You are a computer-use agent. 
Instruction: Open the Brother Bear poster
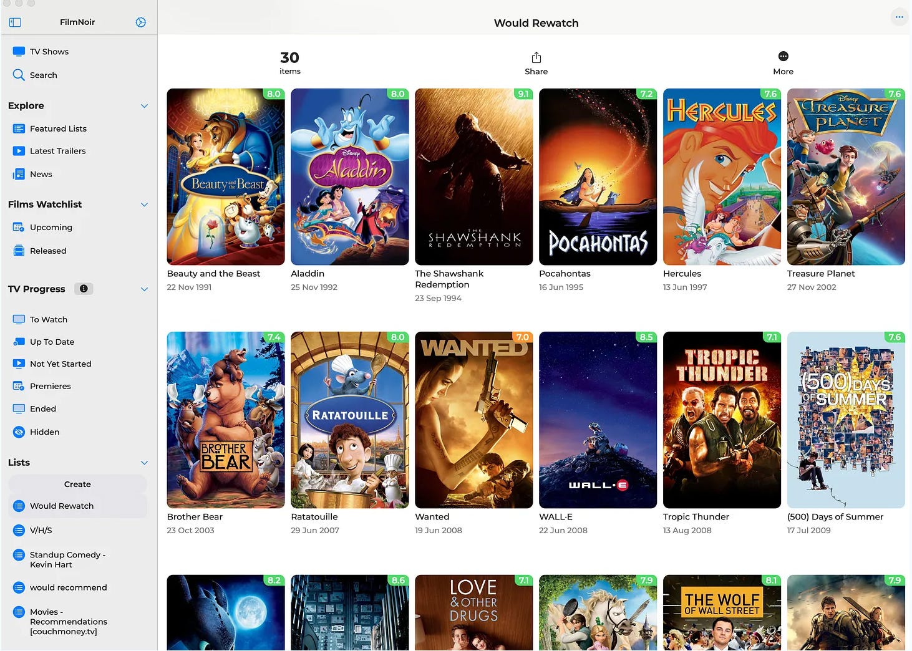[226, 420]
